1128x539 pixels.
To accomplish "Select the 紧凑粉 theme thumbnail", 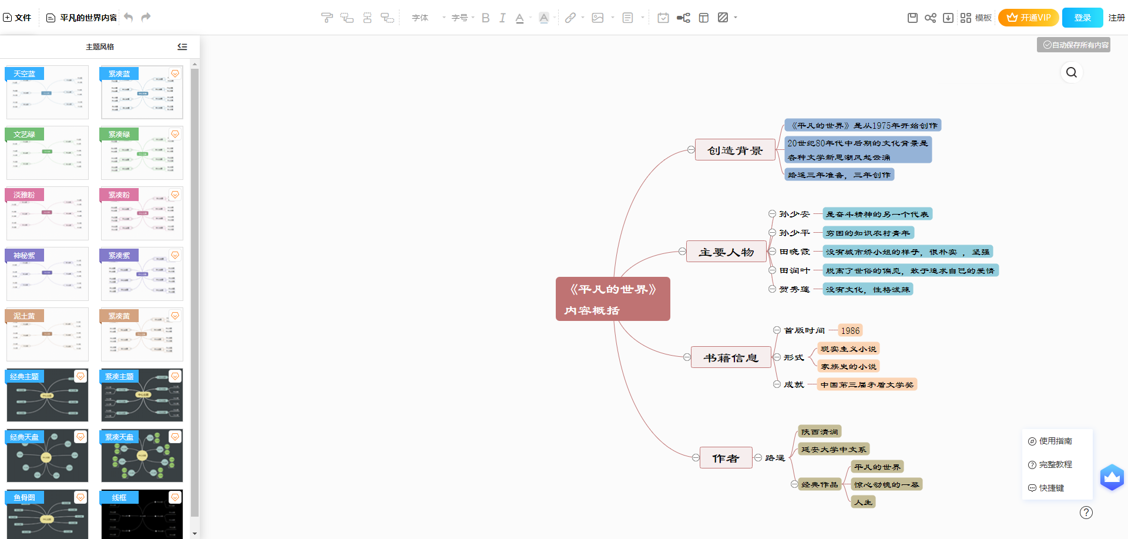I will (x=142, y=213).
